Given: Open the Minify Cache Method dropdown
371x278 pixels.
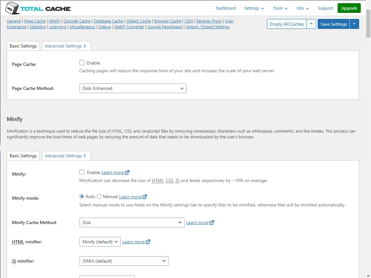Looking at the screenshot, I should pos(132,223).
